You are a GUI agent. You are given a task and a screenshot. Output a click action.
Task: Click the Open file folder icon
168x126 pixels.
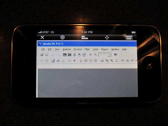coord(42,55)
